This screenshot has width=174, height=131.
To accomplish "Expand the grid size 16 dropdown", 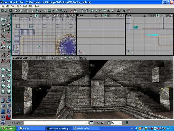I will [x=120, y=123].
